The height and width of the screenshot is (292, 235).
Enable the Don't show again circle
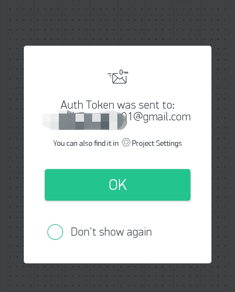click(55, 232)
